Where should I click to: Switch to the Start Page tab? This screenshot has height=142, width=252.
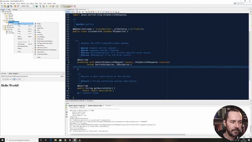[4, 73]
